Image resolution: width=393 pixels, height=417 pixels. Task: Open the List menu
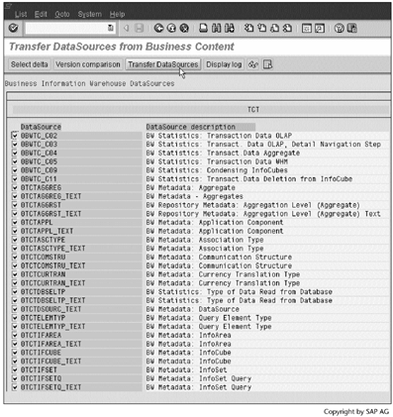21,14
